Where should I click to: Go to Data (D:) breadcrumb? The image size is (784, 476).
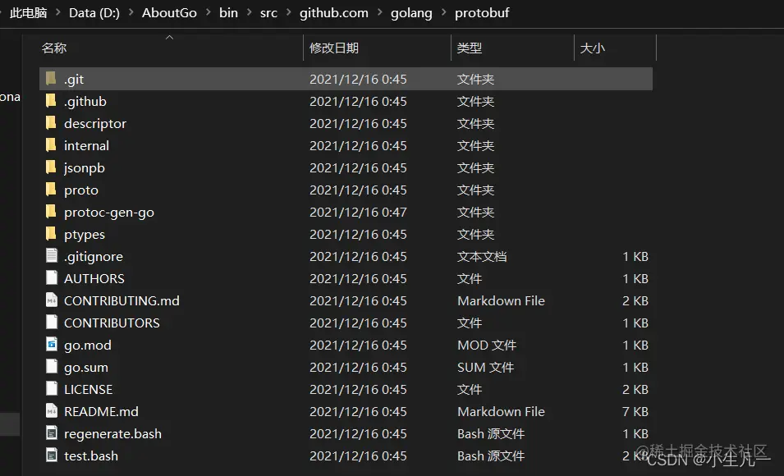click(x=94, y=12)
